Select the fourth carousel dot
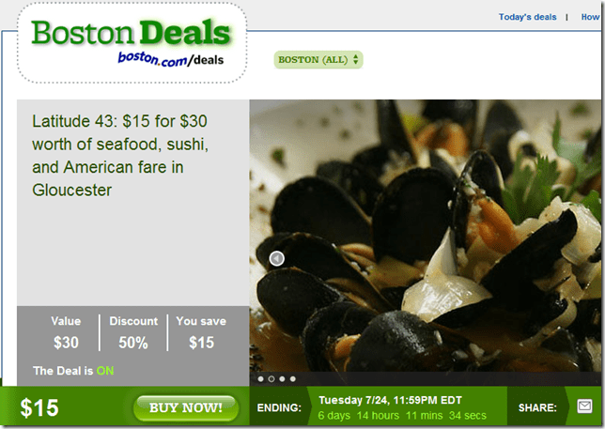Image resolution: width=605 pixels, height=429 pixels. pos(293,379)
